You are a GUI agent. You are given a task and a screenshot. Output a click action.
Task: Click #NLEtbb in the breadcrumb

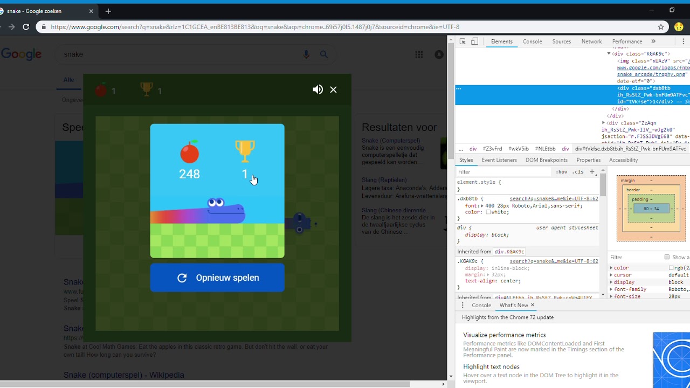(545, 149)
